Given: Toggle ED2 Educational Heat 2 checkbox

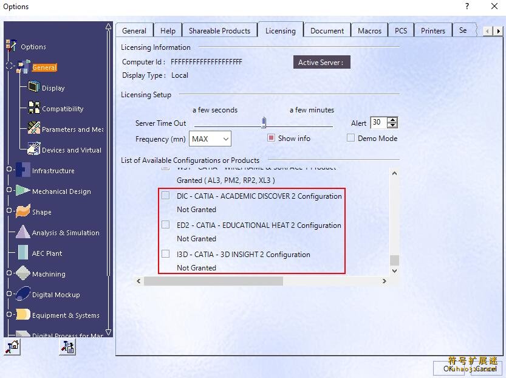Looking at the screenshot, I should pos(166,225).
